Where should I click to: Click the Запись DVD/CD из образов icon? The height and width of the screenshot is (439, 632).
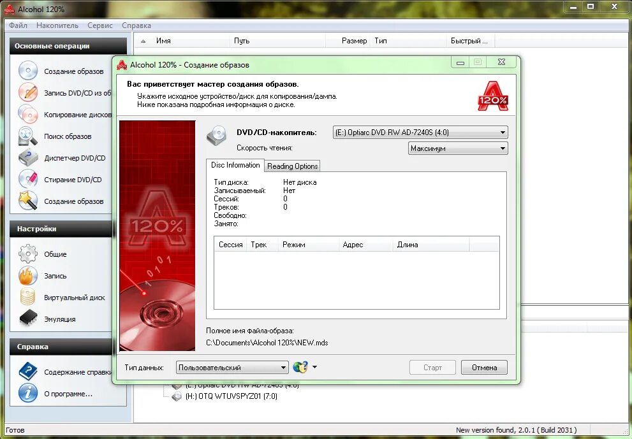28,92
